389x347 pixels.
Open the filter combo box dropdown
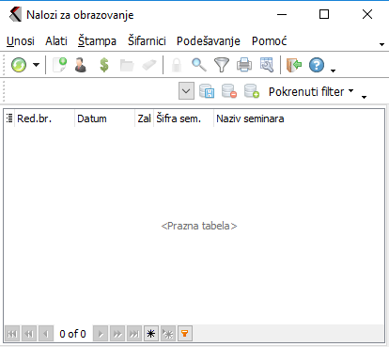click(x=186, y=91)
